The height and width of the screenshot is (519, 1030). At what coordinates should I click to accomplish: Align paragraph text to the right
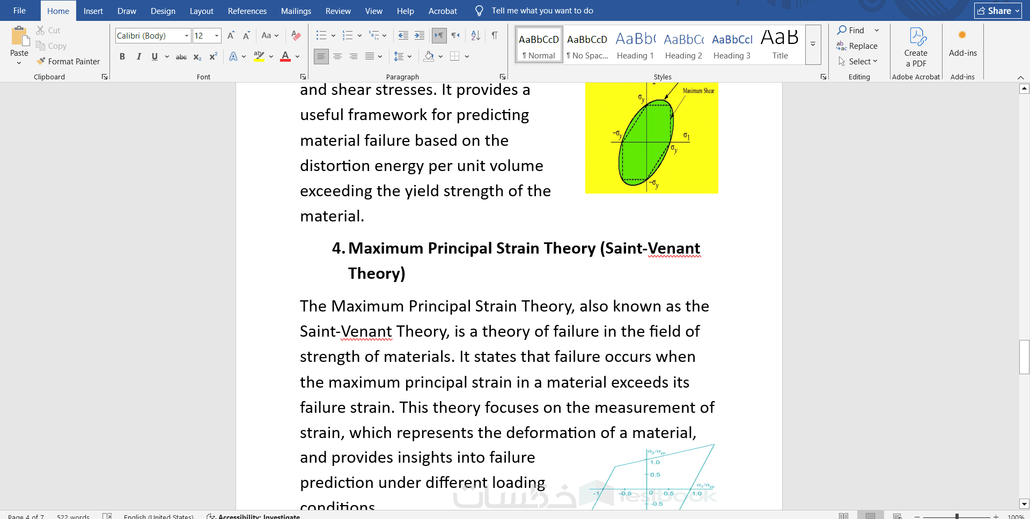[x=354, y=56]
